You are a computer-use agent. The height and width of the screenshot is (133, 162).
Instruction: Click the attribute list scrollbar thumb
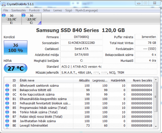[x=156, y=97]
